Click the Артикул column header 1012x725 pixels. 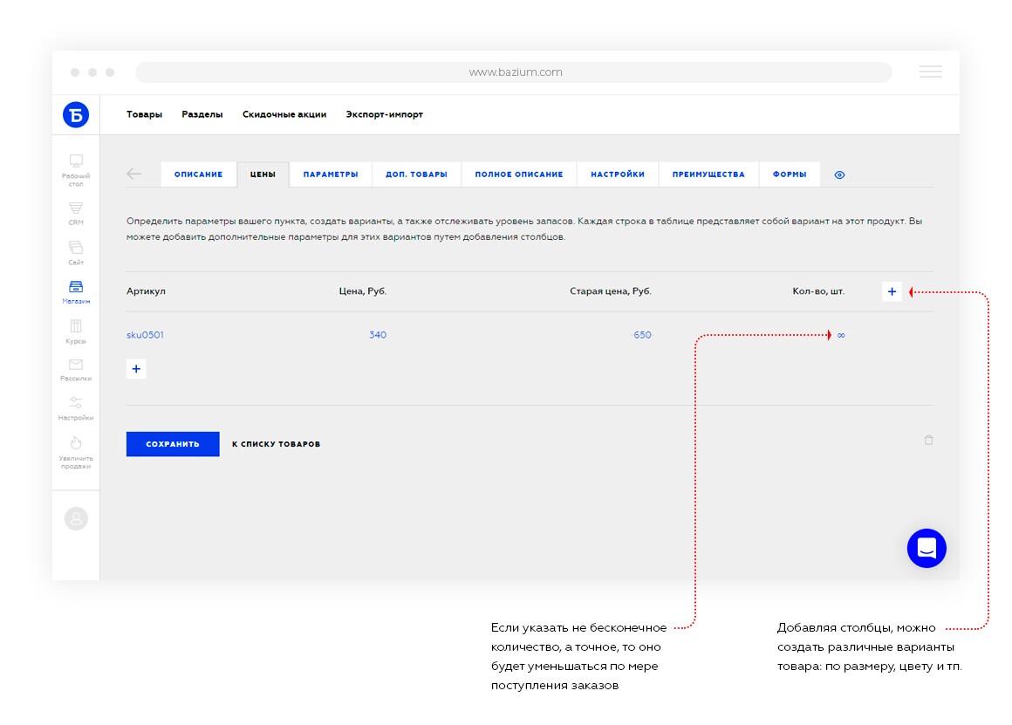[146, 291]
